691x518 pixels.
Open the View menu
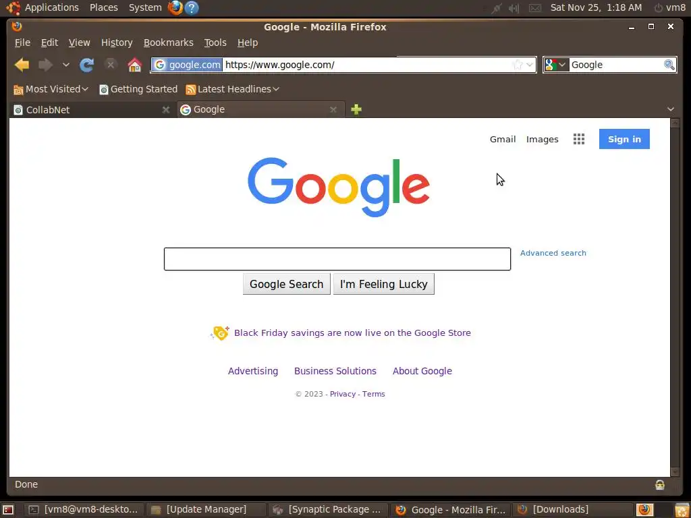click(x=80, y=42)
